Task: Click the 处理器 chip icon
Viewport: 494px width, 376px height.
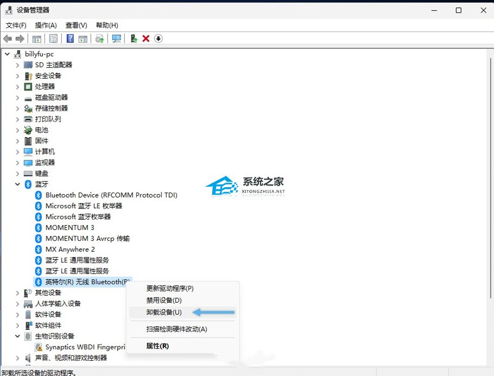Action: 28,87
